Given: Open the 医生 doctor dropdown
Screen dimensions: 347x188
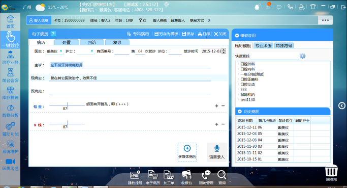Looking at the screenshot, I should pos(61,51).
